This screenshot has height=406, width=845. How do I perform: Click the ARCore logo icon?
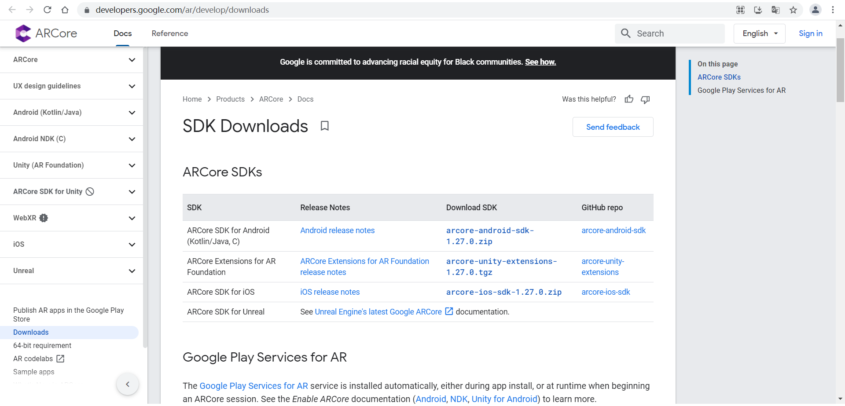pos(23,33)
